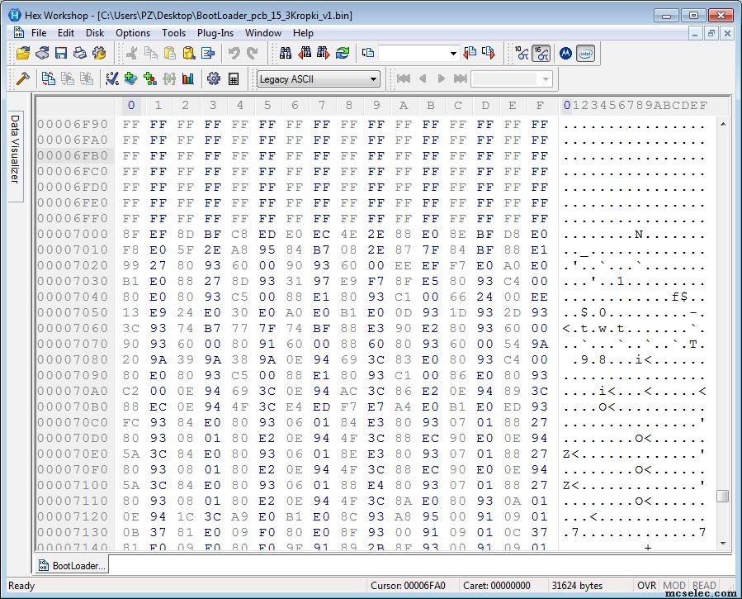742x599 pixels.
Task: Open the Help menu
Action: click(x=303, y=33)
